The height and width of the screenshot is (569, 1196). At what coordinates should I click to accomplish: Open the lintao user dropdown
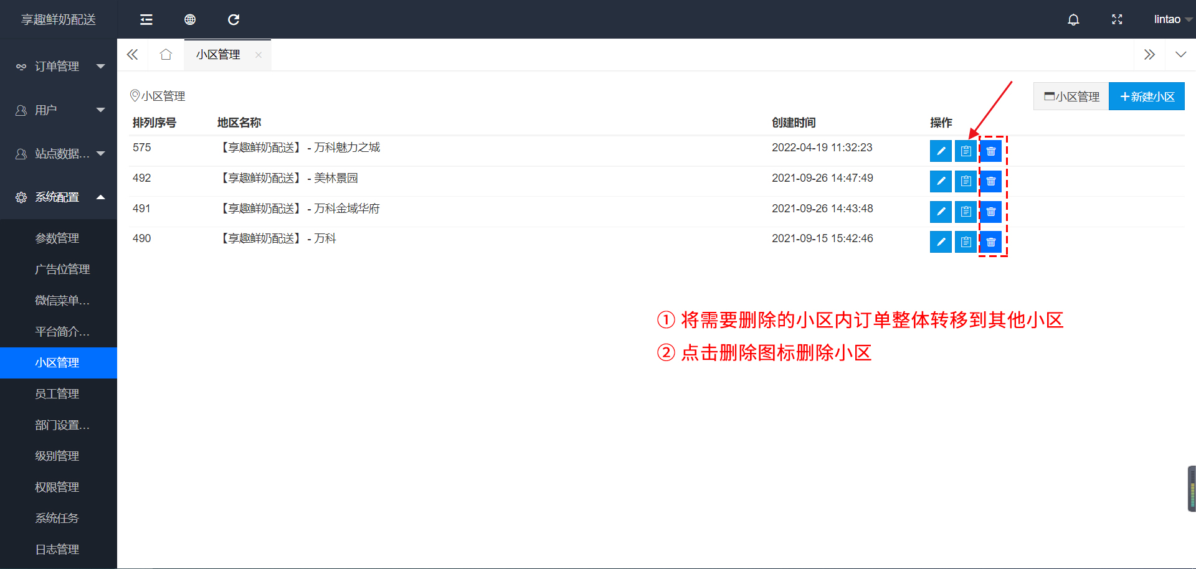[x=1171, y=20]
